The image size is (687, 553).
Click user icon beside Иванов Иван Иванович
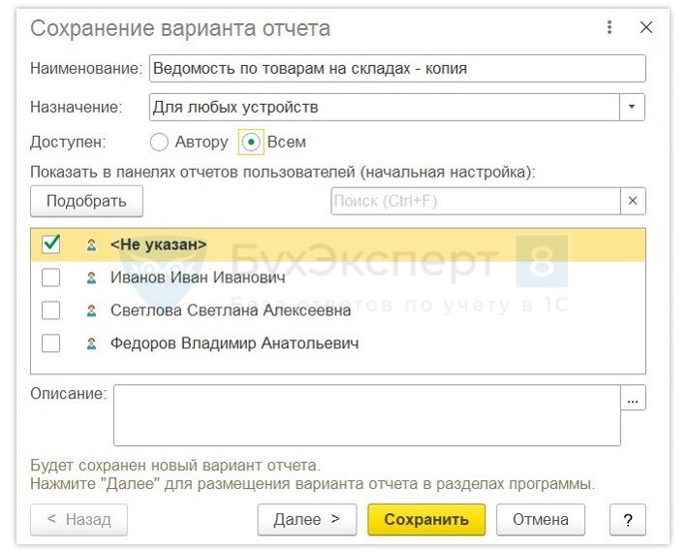pos(91,277)
